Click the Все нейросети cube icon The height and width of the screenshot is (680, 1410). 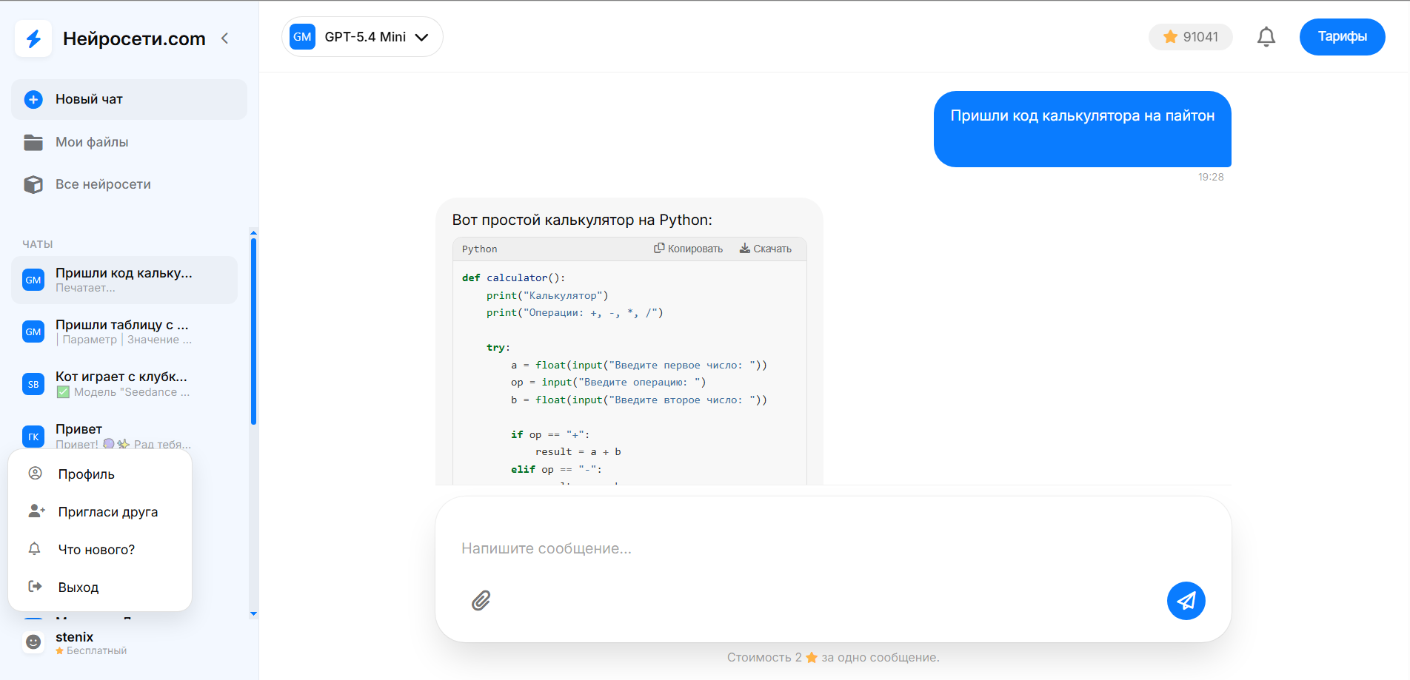(33, 184)
